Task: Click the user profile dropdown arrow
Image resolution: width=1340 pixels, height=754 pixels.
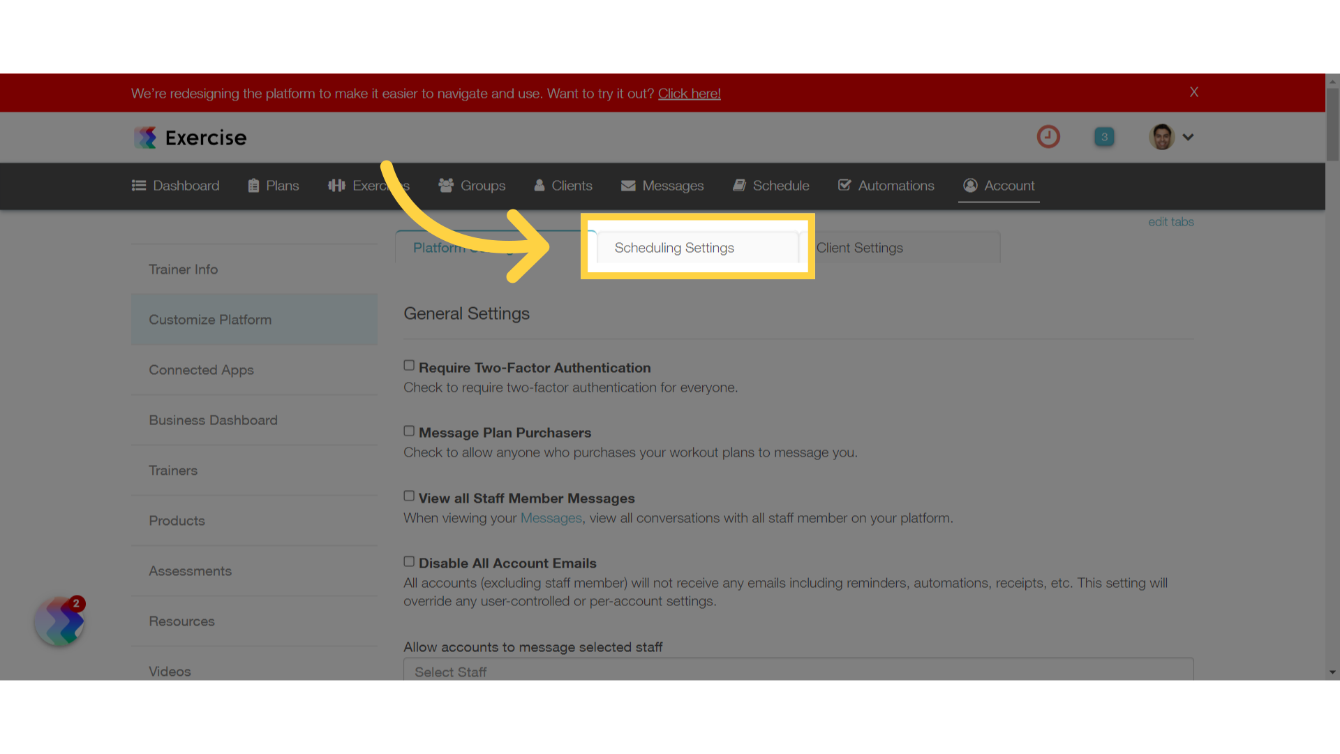Action: pyautogui.click(x=1188, y=137)
